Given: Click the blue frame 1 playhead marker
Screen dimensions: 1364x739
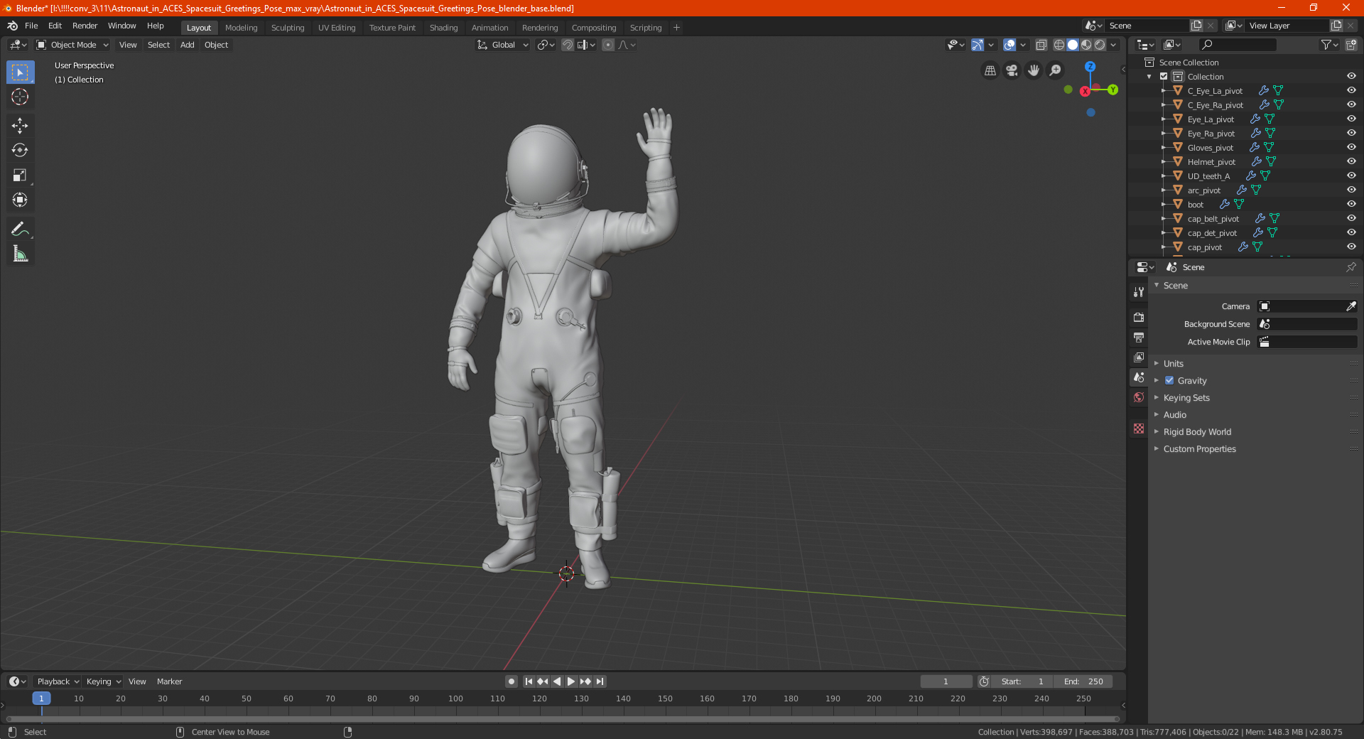Looking at the screenshot, I should tap(41, 698).
